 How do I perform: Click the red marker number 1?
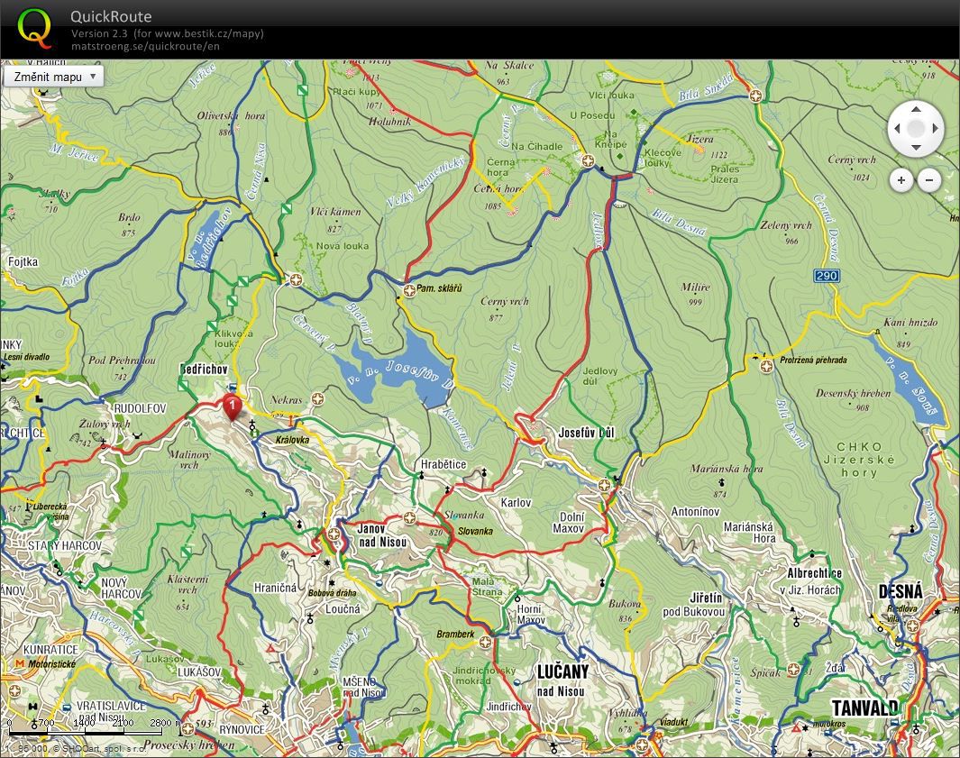(x=232, y=406)
